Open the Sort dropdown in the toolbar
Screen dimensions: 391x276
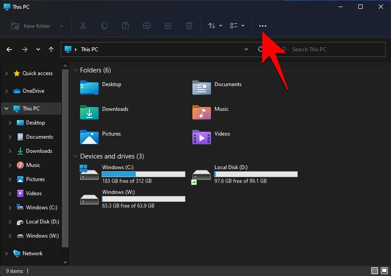click(x=215, y=26)
